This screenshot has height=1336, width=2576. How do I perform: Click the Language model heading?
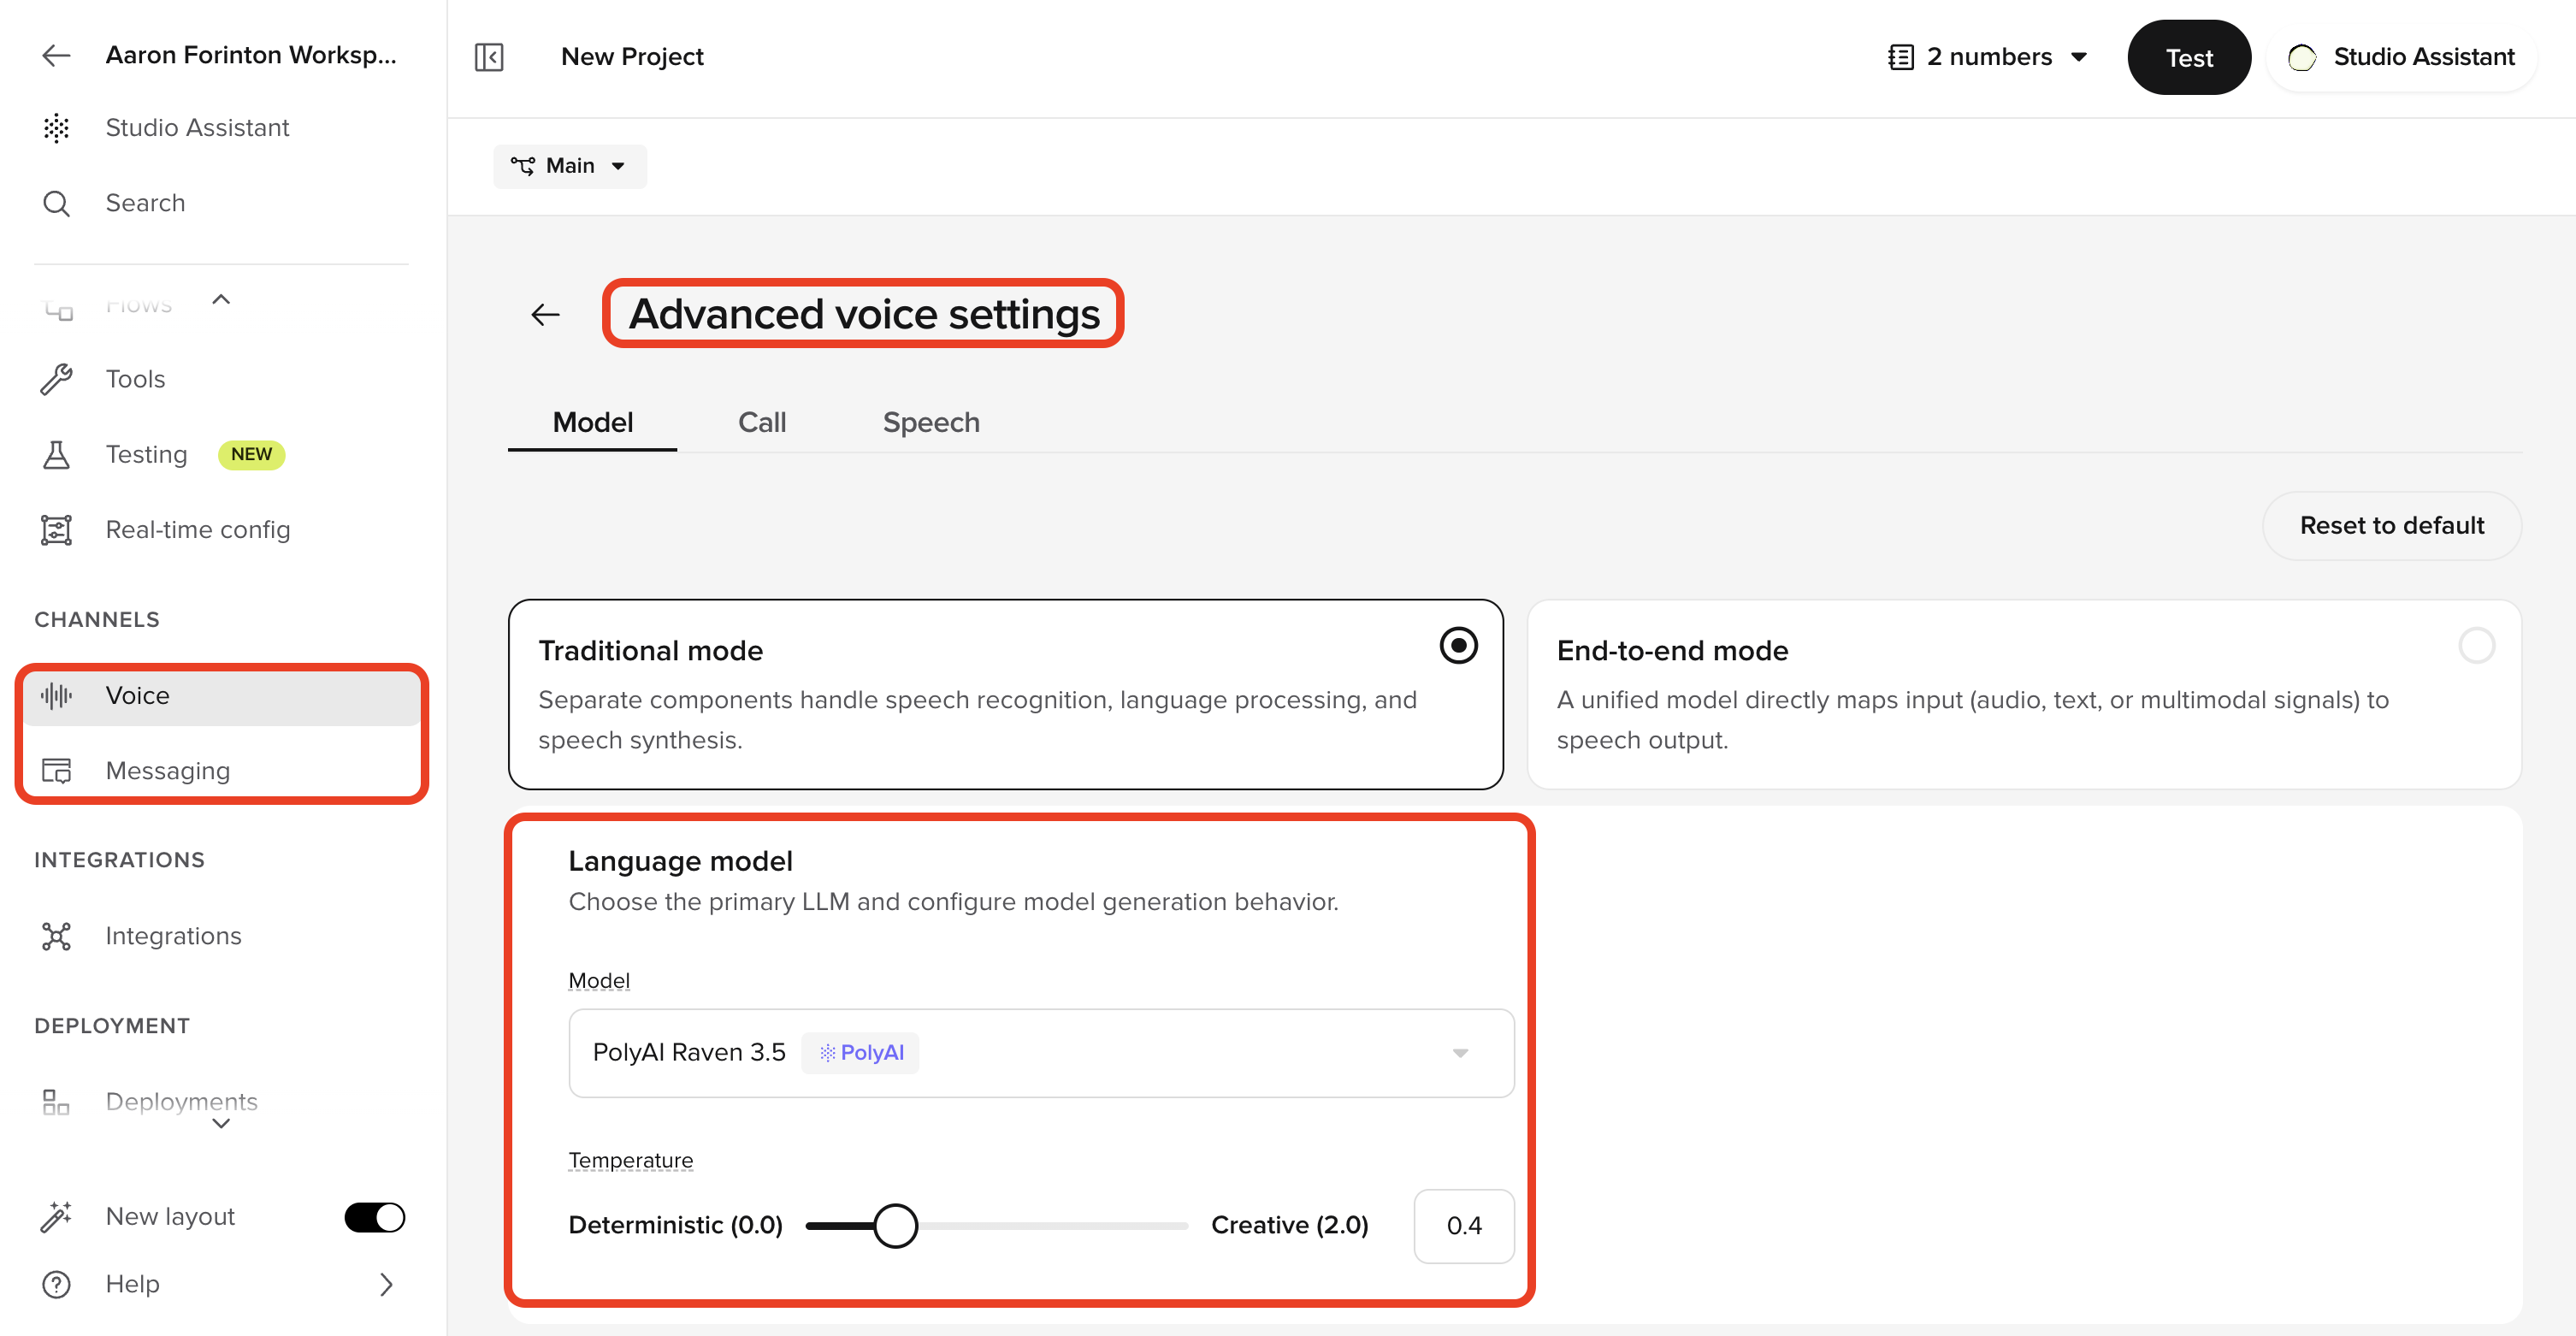(680, 861)
